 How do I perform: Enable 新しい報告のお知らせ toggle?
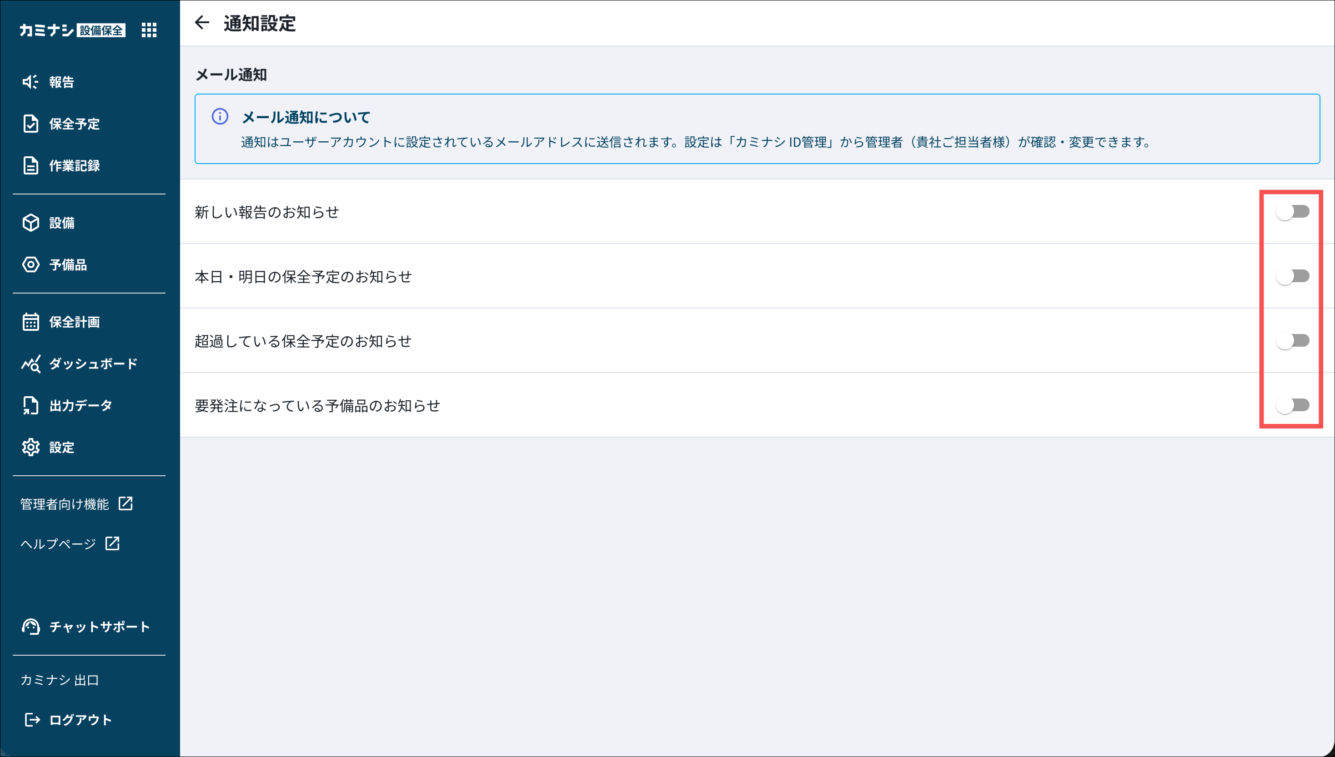click(1292, 212)
